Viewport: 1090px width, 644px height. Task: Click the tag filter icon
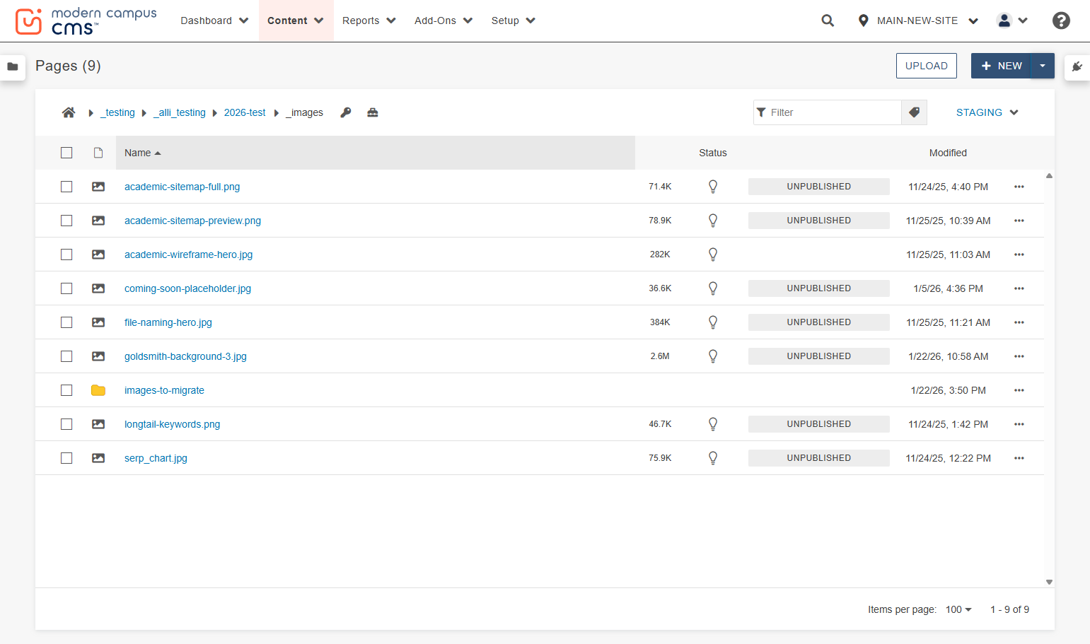(914, 112)
